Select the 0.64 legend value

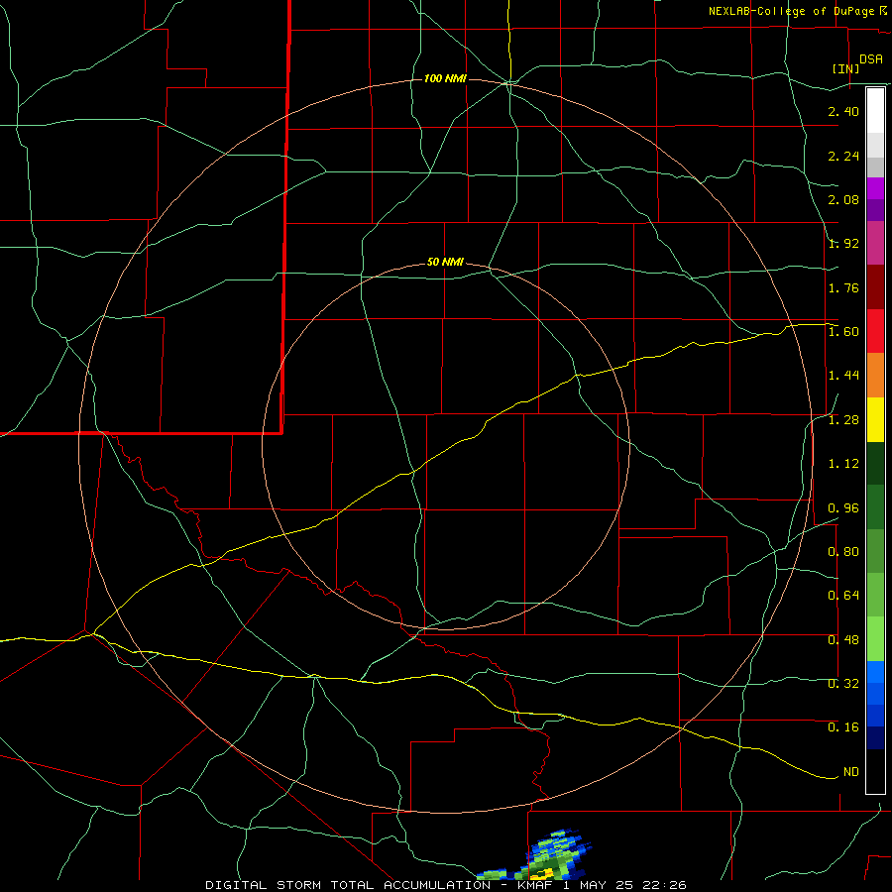(x=843, y=596)
